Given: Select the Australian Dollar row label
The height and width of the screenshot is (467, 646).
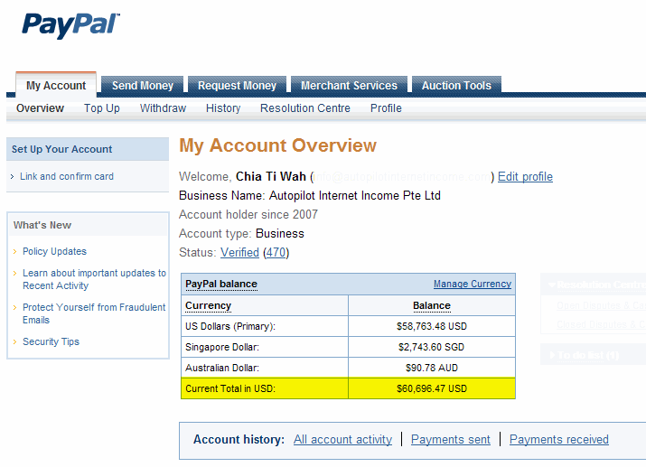Looking at the screenshot, I should click(222, 368).
